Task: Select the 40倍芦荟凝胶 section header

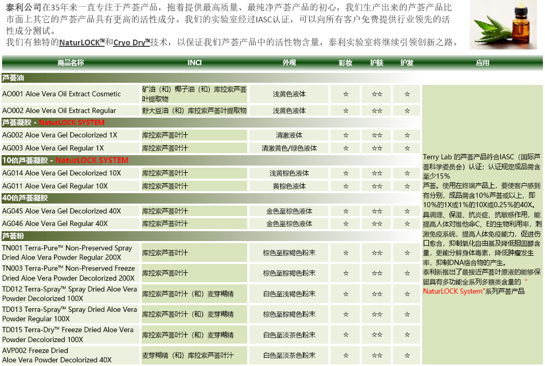Action: (25, 198)
